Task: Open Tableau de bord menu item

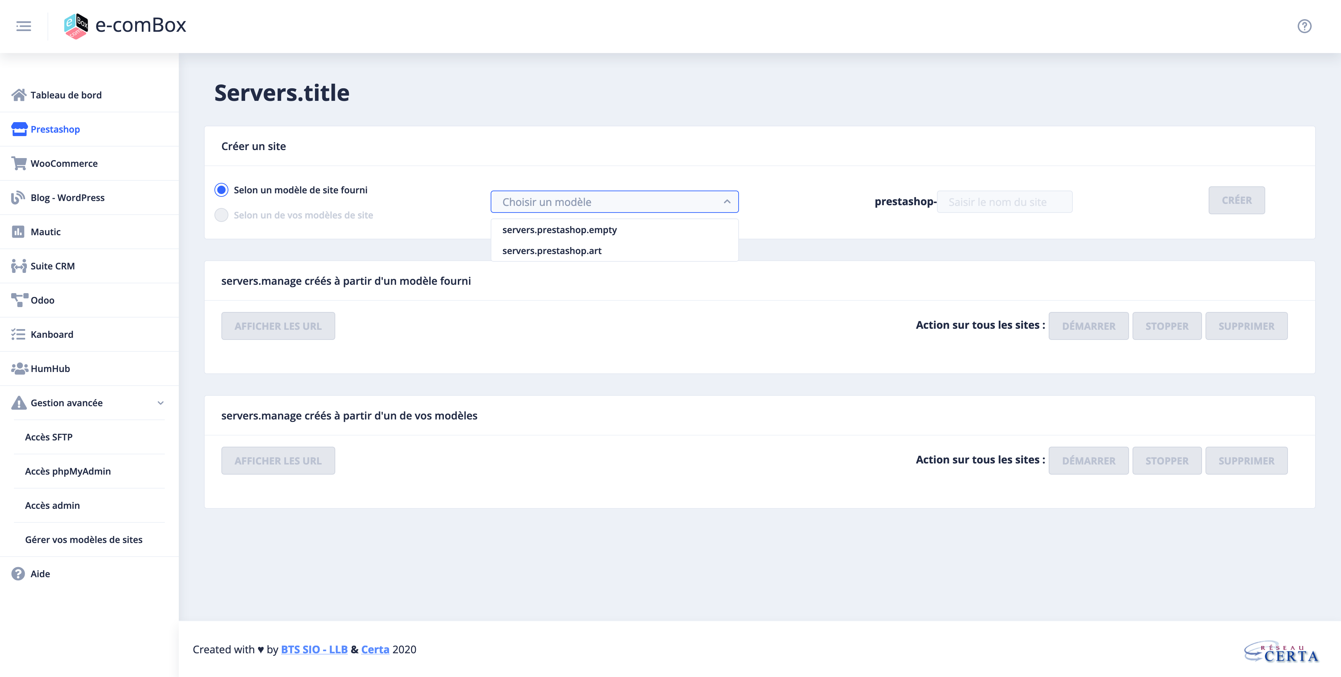Action: [89, 95]
